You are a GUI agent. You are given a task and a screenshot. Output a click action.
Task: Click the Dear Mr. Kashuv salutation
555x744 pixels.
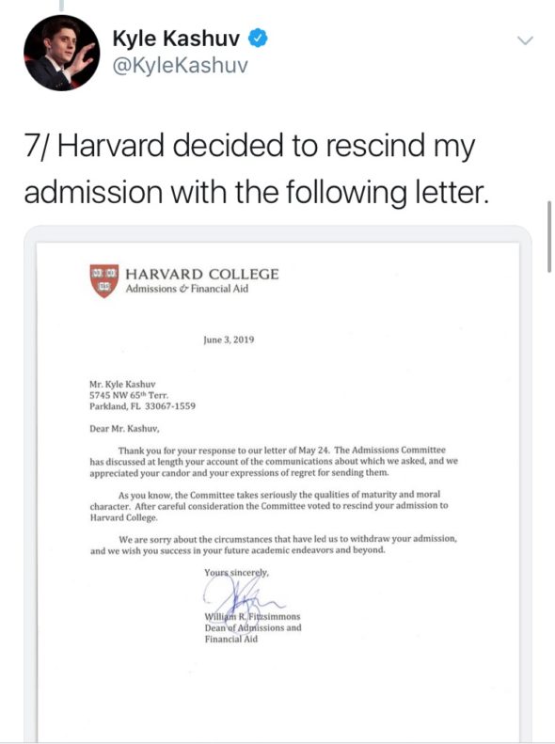tap(124, 429)
